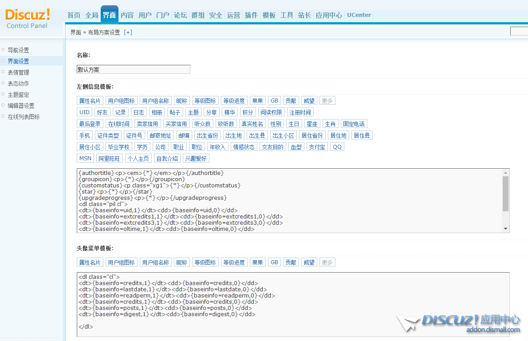Insert the UID tag button

(84, 112)
